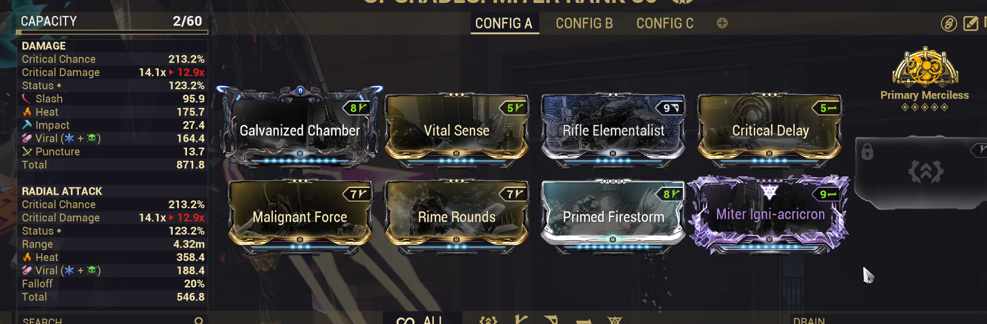Switch to the Config C tab
The width and height of the screenshot is (987, 324).
(x=665, y=24)
